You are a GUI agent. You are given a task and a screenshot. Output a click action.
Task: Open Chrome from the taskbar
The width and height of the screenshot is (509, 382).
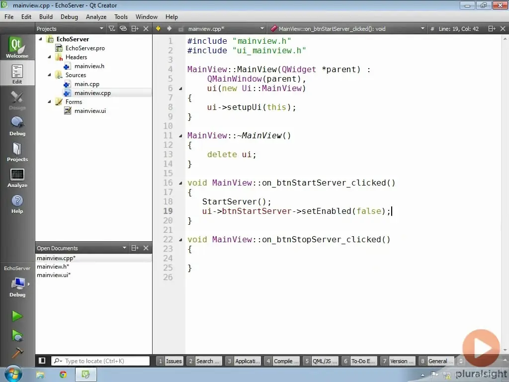[63, 375]
